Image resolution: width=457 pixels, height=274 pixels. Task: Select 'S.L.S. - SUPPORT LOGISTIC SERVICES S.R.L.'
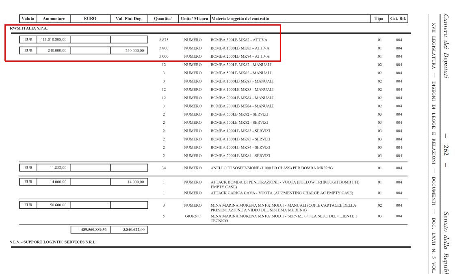click(53, 242)
